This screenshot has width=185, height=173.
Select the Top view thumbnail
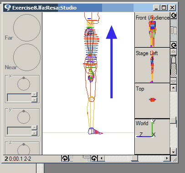click(x=152, y=101)
